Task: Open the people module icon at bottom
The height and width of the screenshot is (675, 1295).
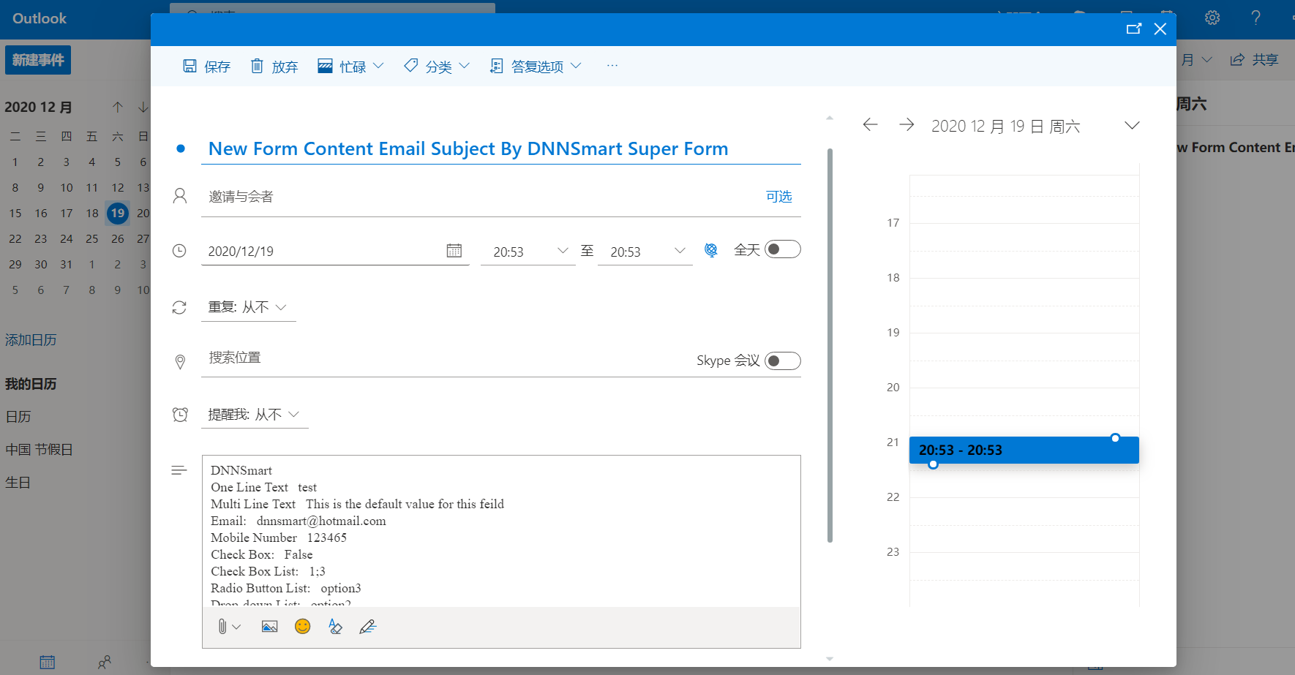Action: tap(105, 662)
